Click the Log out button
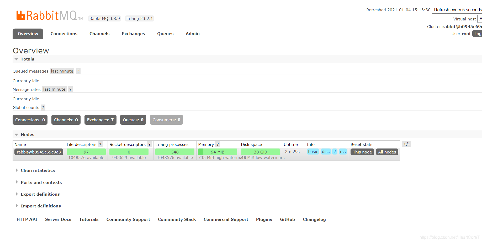Viewport: 482px width, 242px height. click(477, 34)
